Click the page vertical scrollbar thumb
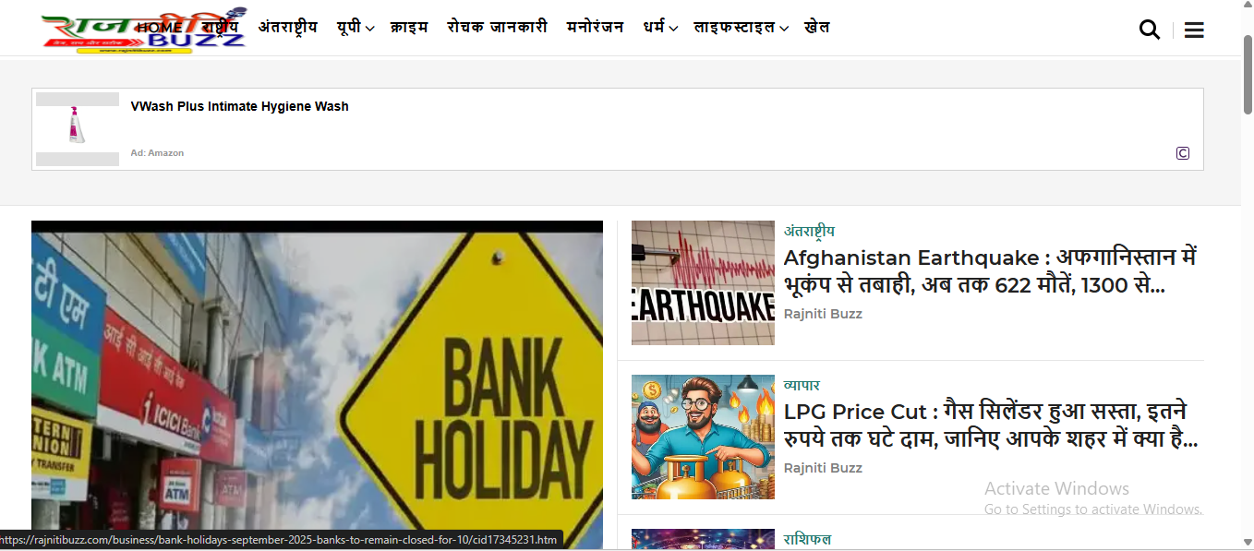 point(1248,74)
